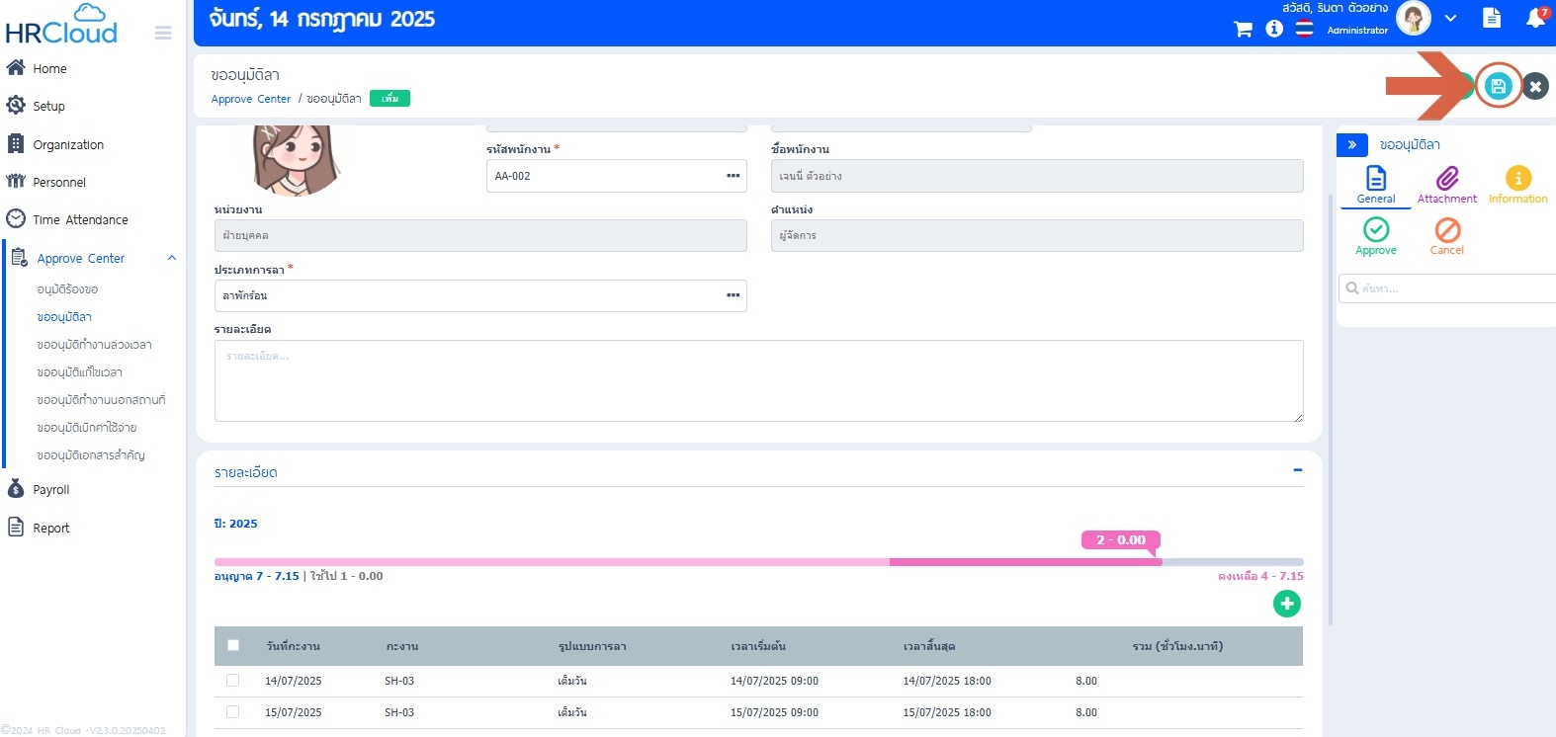The height and width of the screenshot is (737, 1556).
Task: Open the notification bell
Action: click(1535, 18)
